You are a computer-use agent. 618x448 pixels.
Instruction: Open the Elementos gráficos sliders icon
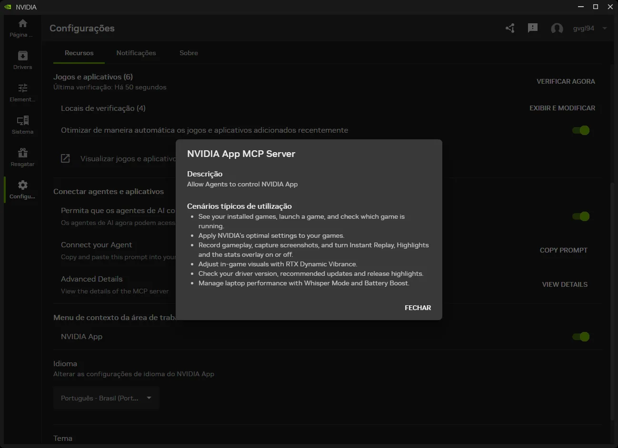point(22,88)
